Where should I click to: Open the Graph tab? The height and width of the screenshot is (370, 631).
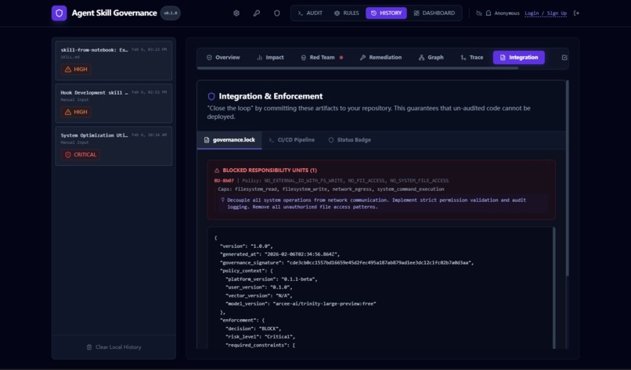click(x=431, y=58)
